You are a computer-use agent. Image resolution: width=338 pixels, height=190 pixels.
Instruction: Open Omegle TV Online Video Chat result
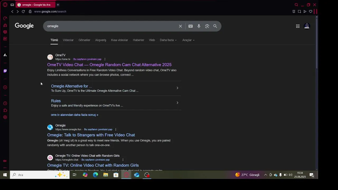point(93,165)
